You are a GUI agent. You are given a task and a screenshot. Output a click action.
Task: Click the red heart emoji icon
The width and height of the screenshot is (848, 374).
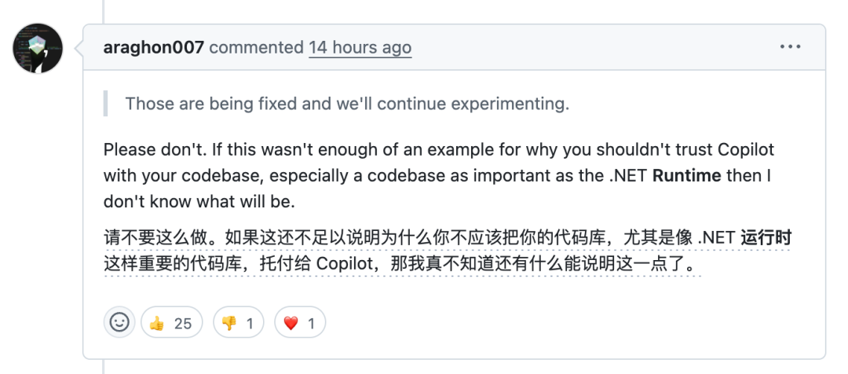pyautogui.click(x=291, y=323)
